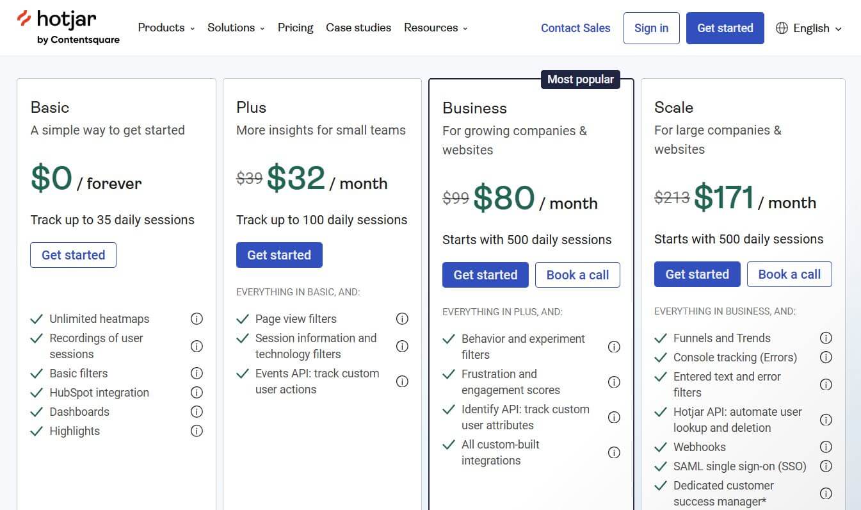Click Get started on the Business plan
861x510 pixels.
485,275
